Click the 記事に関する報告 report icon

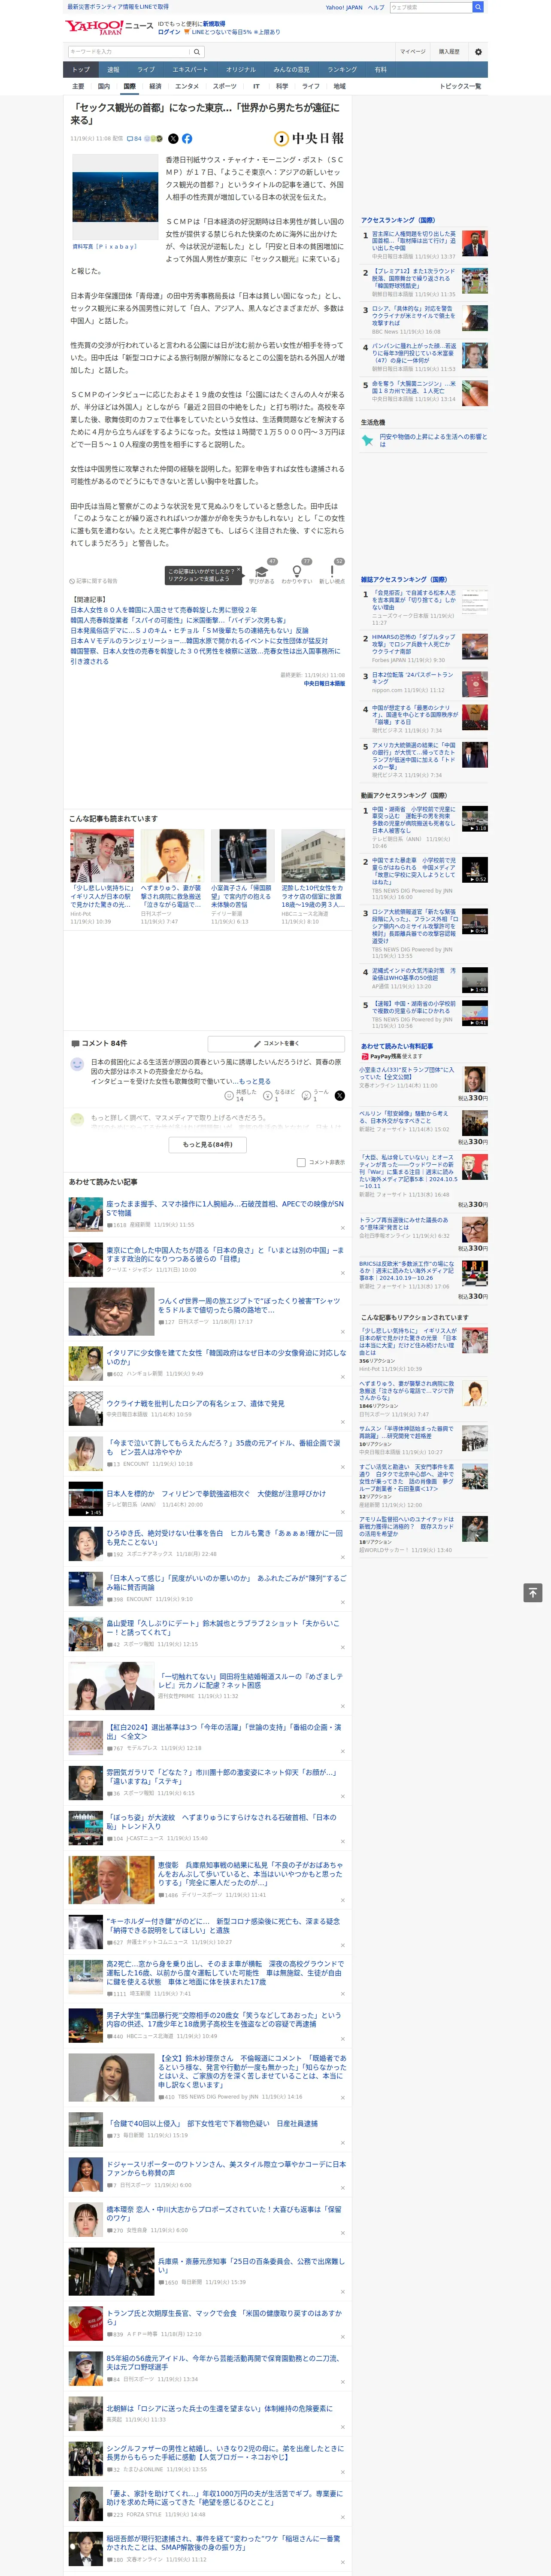point(93,581)
